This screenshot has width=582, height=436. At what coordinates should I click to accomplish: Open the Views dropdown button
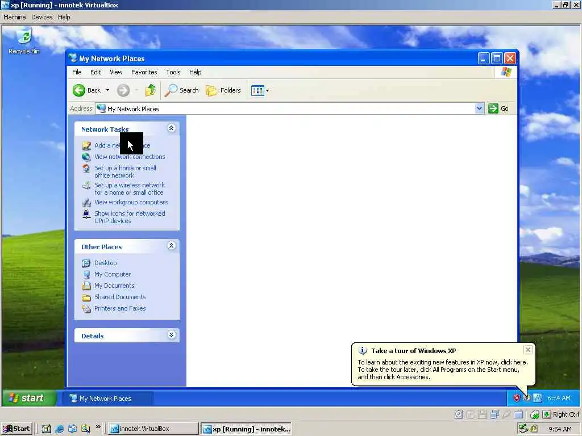point(260,90)
